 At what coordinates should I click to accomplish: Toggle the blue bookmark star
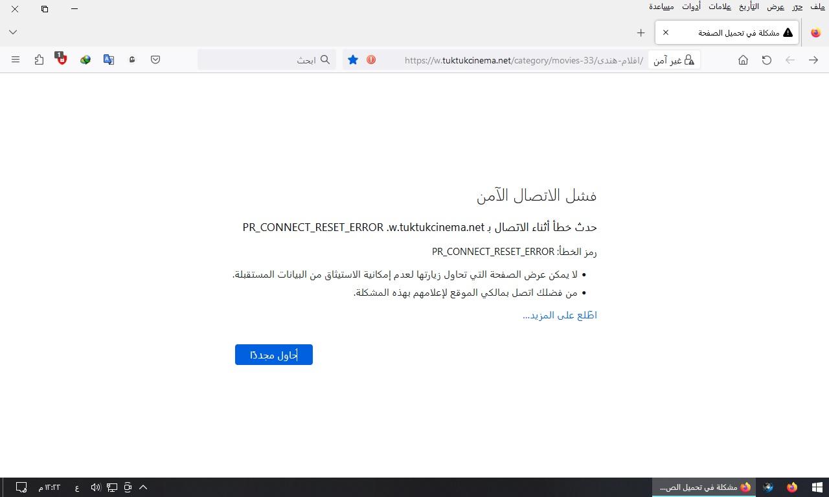click(353, 60)
